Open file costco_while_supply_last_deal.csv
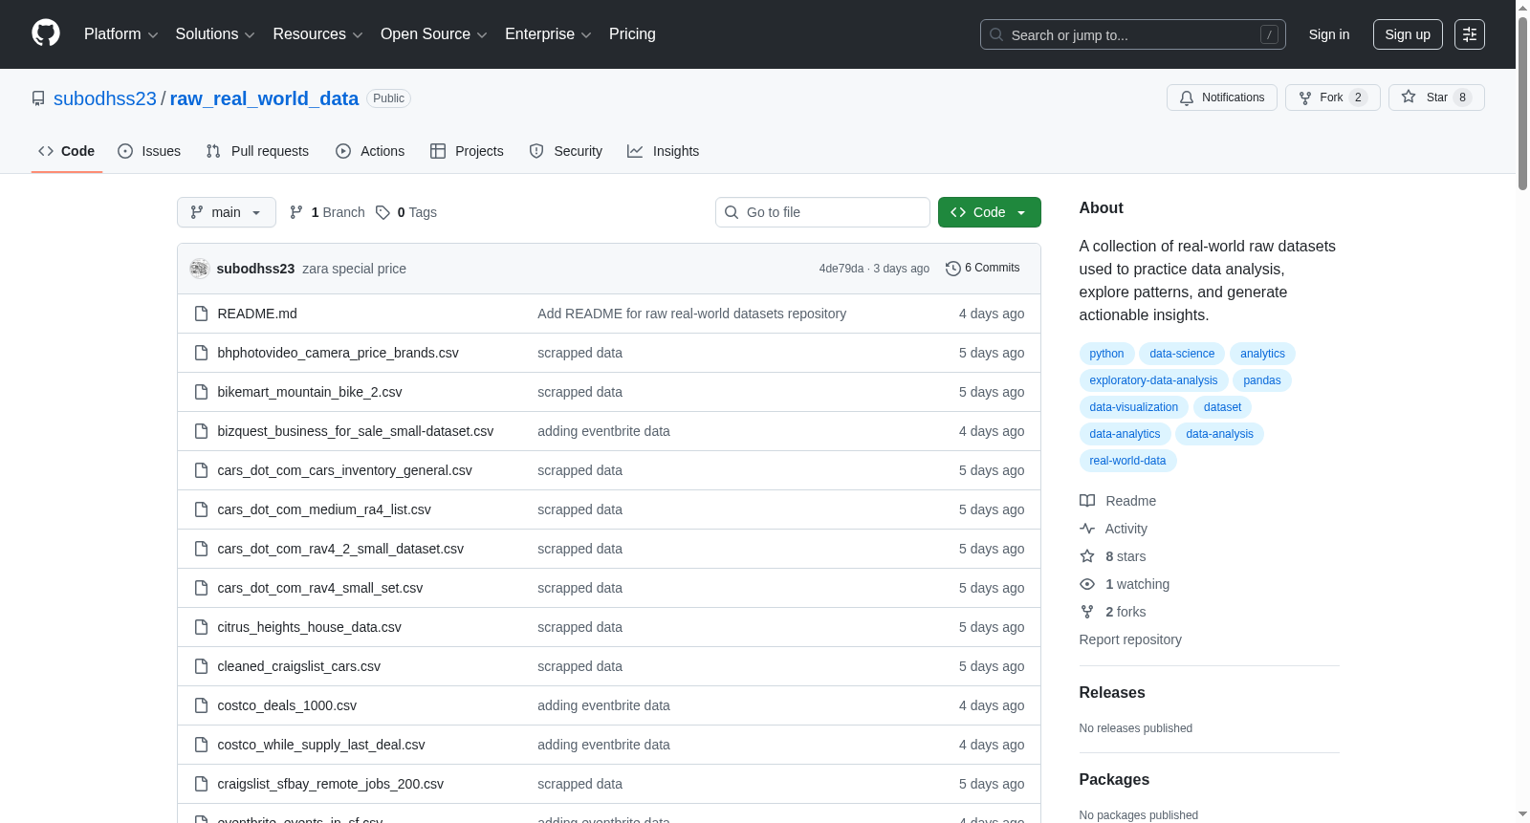Viewport: 1530px width, 823px height. pos(320,745)
